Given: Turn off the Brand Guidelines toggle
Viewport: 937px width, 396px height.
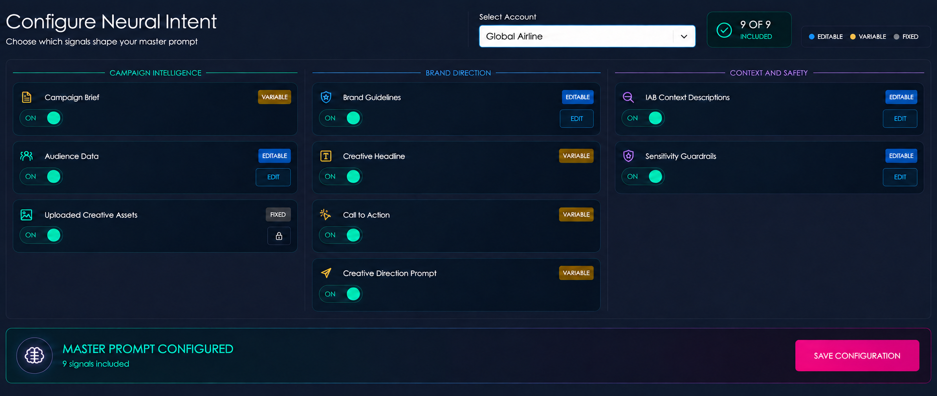Looking at the screenshot, I should [341, 118].
